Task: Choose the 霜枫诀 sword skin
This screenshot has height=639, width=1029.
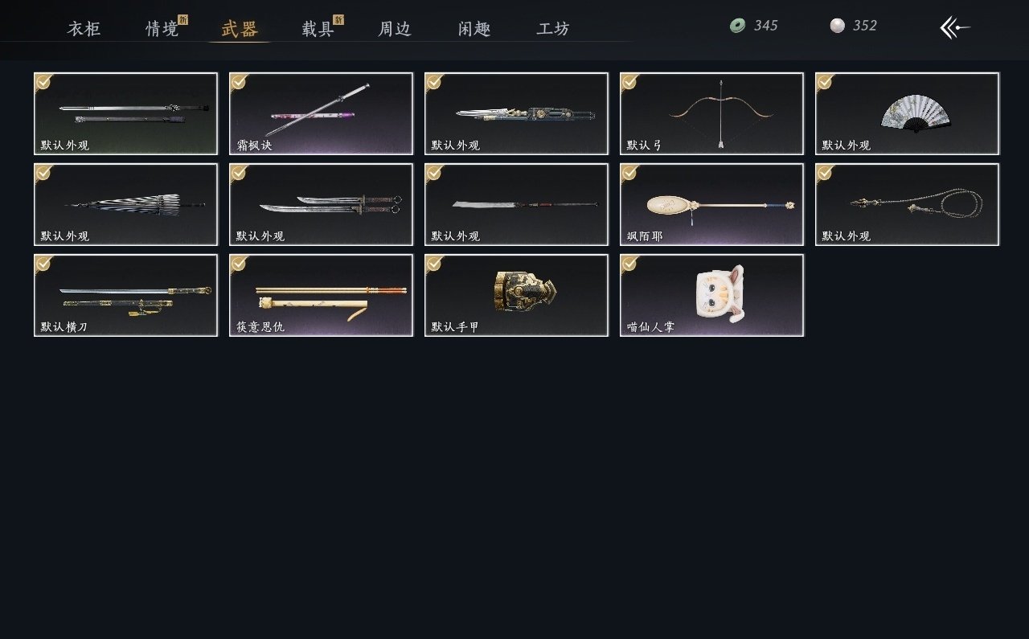Action: click(x=321, y=113)
